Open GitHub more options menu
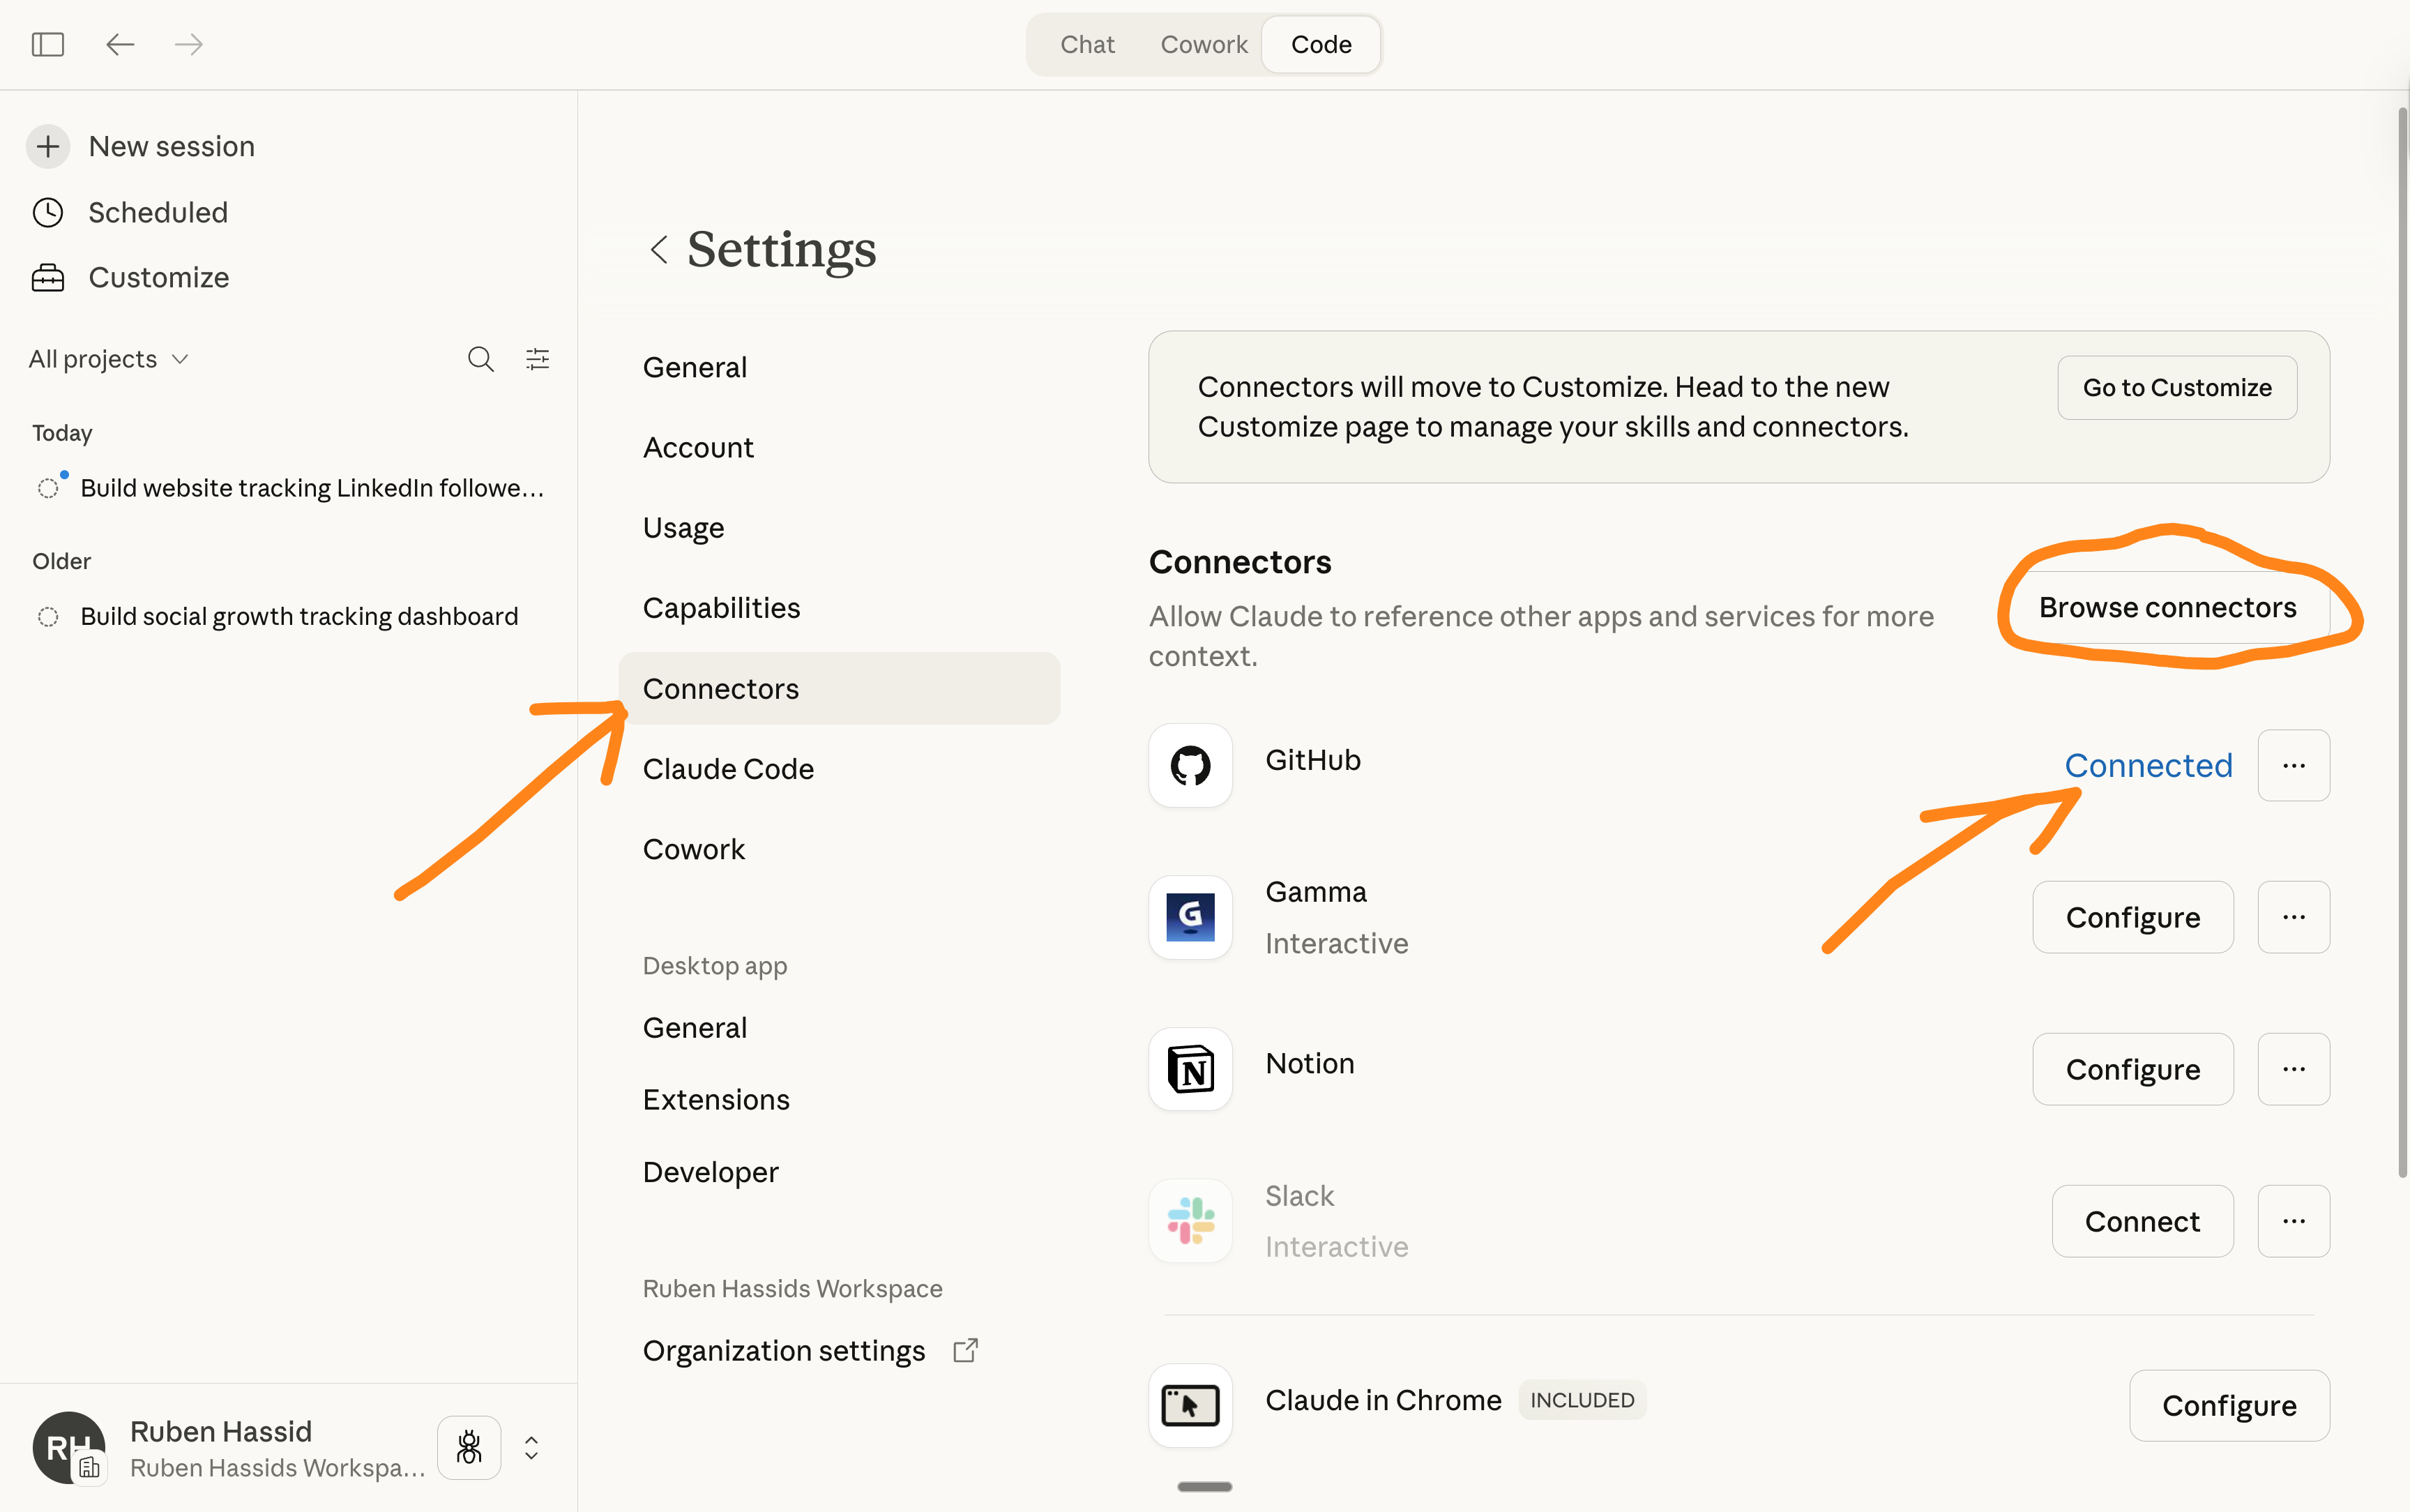 point(2293,766)
